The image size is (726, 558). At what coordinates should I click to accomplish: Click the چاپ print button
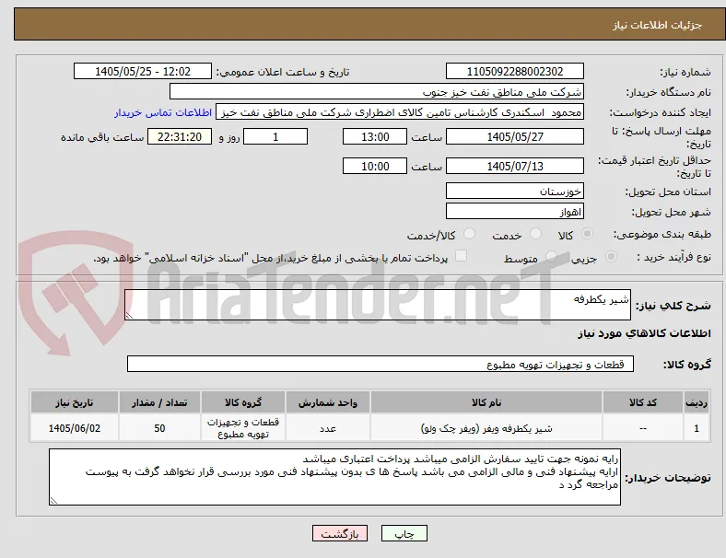click(x=404, y=533)
